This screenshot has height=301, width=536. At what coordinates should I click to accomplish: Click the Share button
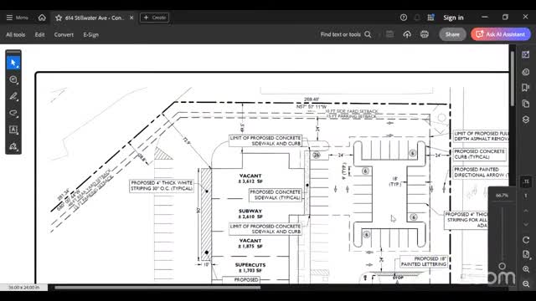452,34
